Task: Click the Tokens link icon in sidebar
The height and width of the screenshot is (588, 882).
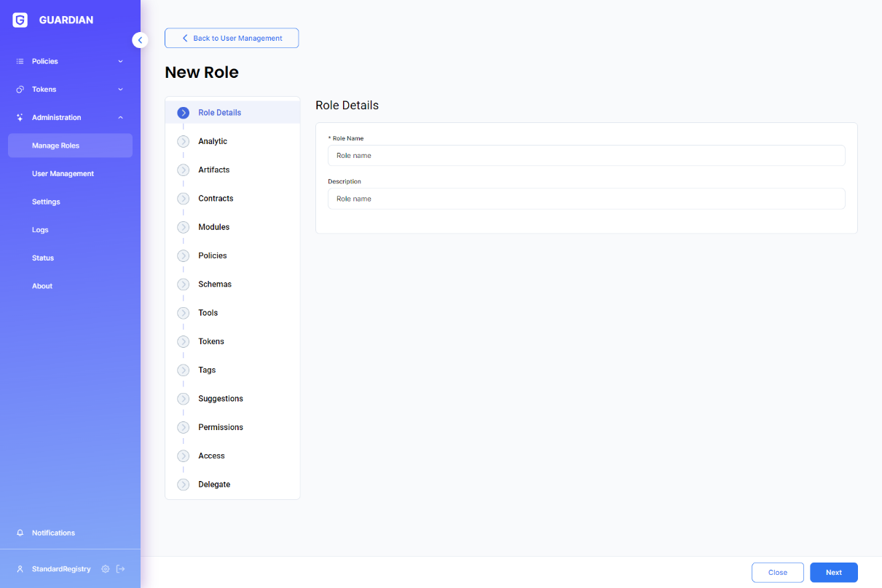Action: [20, 90]
